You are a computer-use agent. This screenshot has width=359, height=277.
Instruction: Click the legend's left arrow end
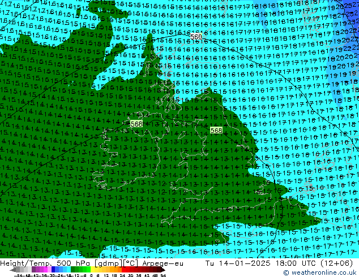click(13, 270)
